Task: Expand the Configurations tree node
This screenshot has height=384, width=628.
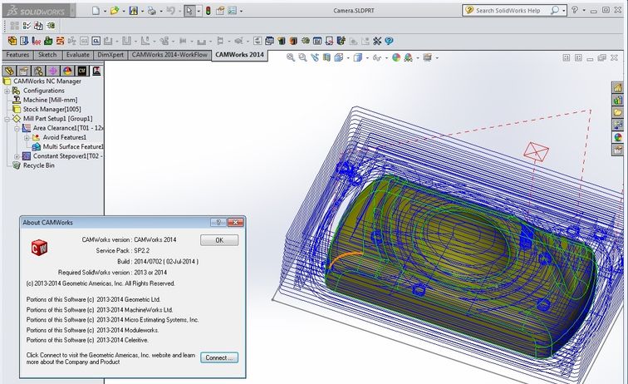Action: pos(7,91)
